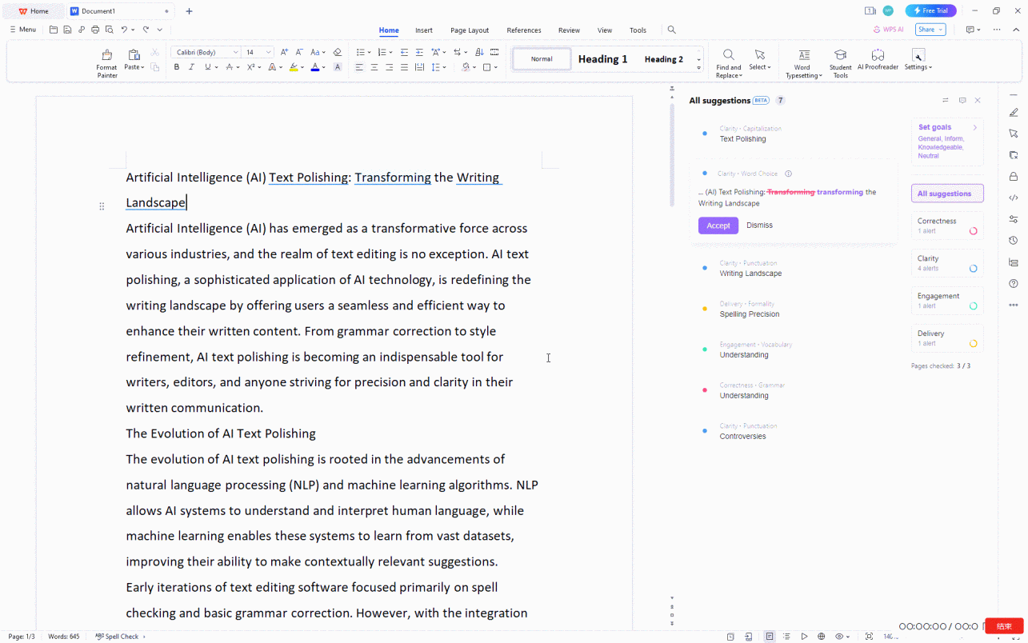Expand the styles gallery arrow

698,68
